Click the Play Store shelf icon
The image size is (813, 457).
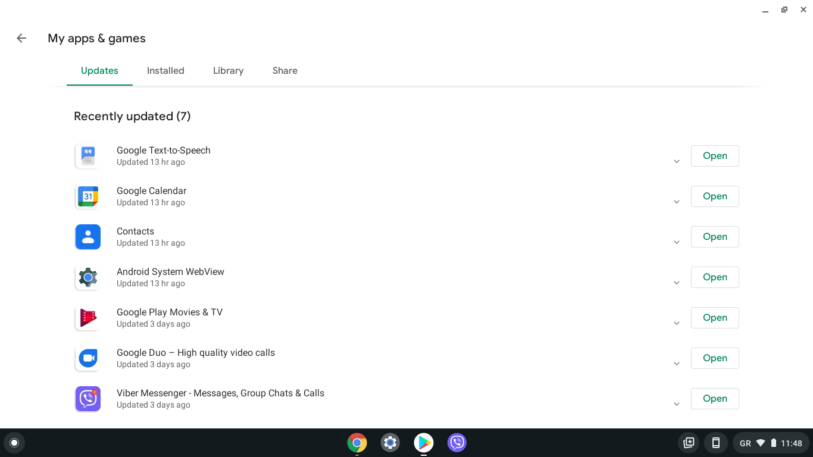[x=424, y=443]
